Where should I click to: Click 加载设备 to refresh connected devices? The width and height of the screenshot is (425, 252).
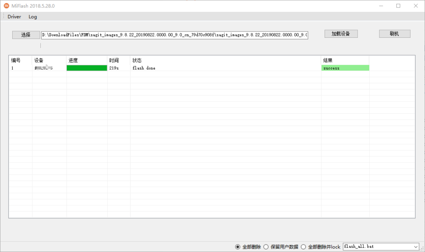tap(341, 33)
